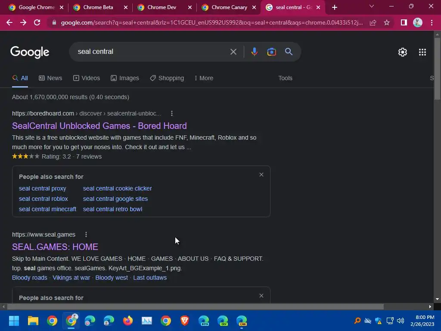This screenshot has width=441, height=331.
Task: View site information via the padlock icon
Action: point(54,22)
